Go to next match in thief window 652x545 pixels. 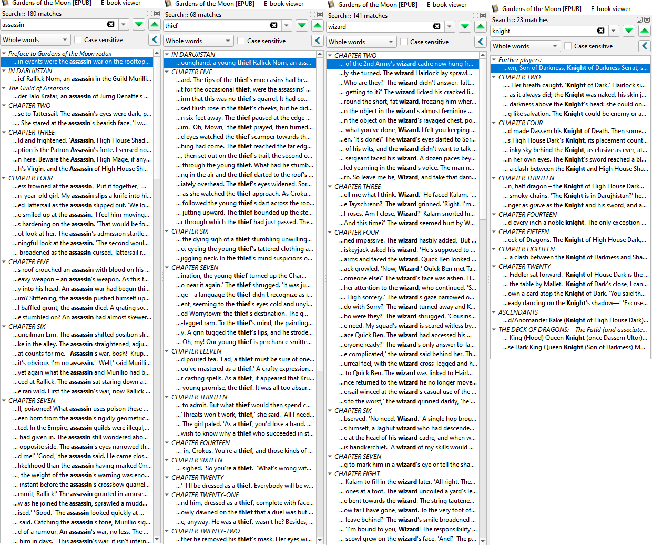302,25
